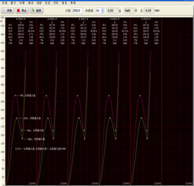This screenshot has width=194, height=186.
Task: Click the play triangle icon on 开始
Action: 4,11
